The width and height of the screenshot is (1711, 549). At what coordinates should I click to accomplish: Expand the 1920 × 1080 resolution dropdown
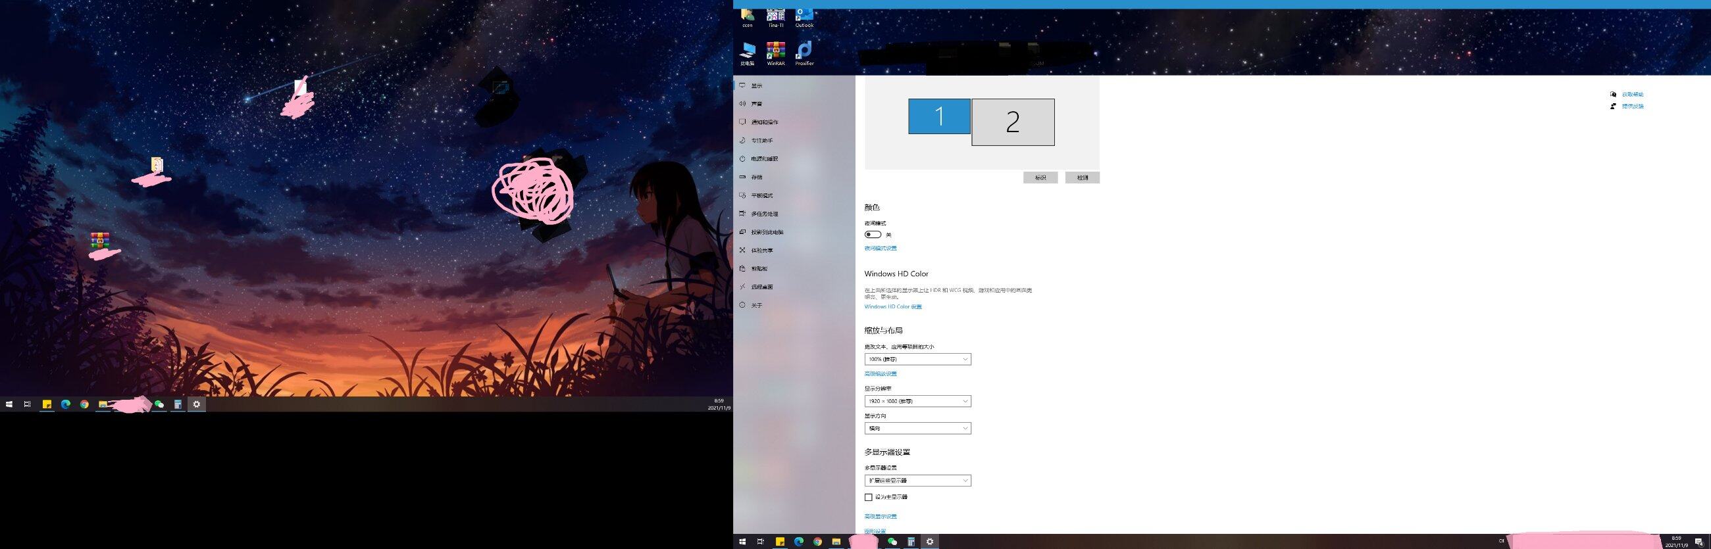point(918,401)
